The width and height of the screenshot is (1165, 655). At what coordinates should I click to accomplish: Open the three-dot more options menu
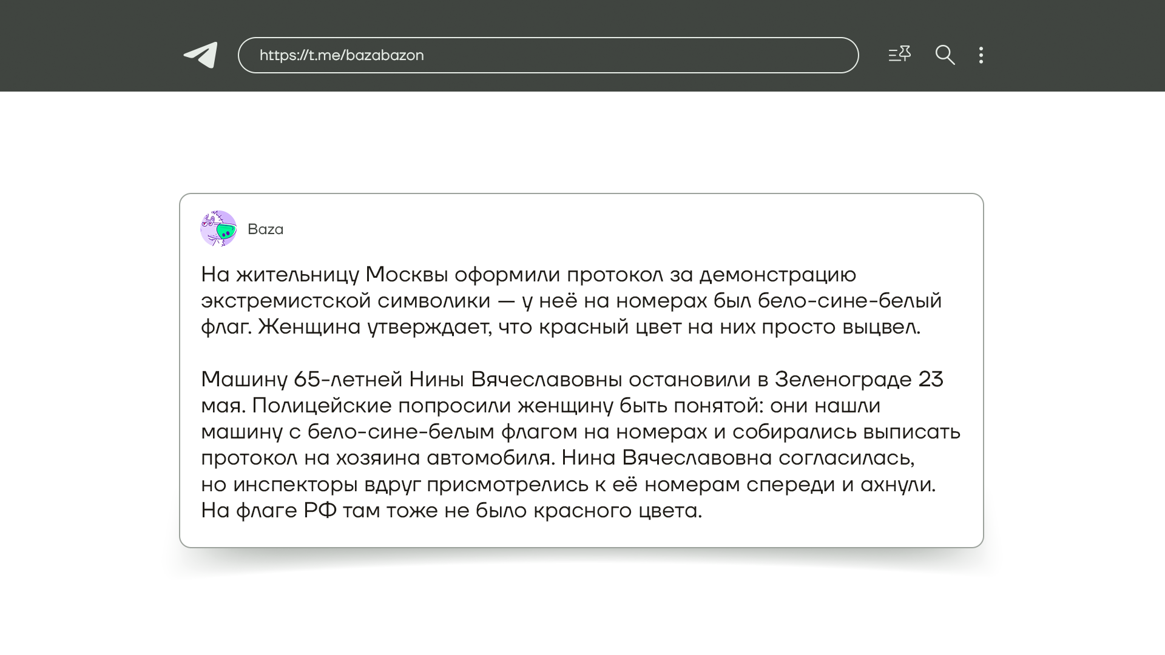[981, 55]
